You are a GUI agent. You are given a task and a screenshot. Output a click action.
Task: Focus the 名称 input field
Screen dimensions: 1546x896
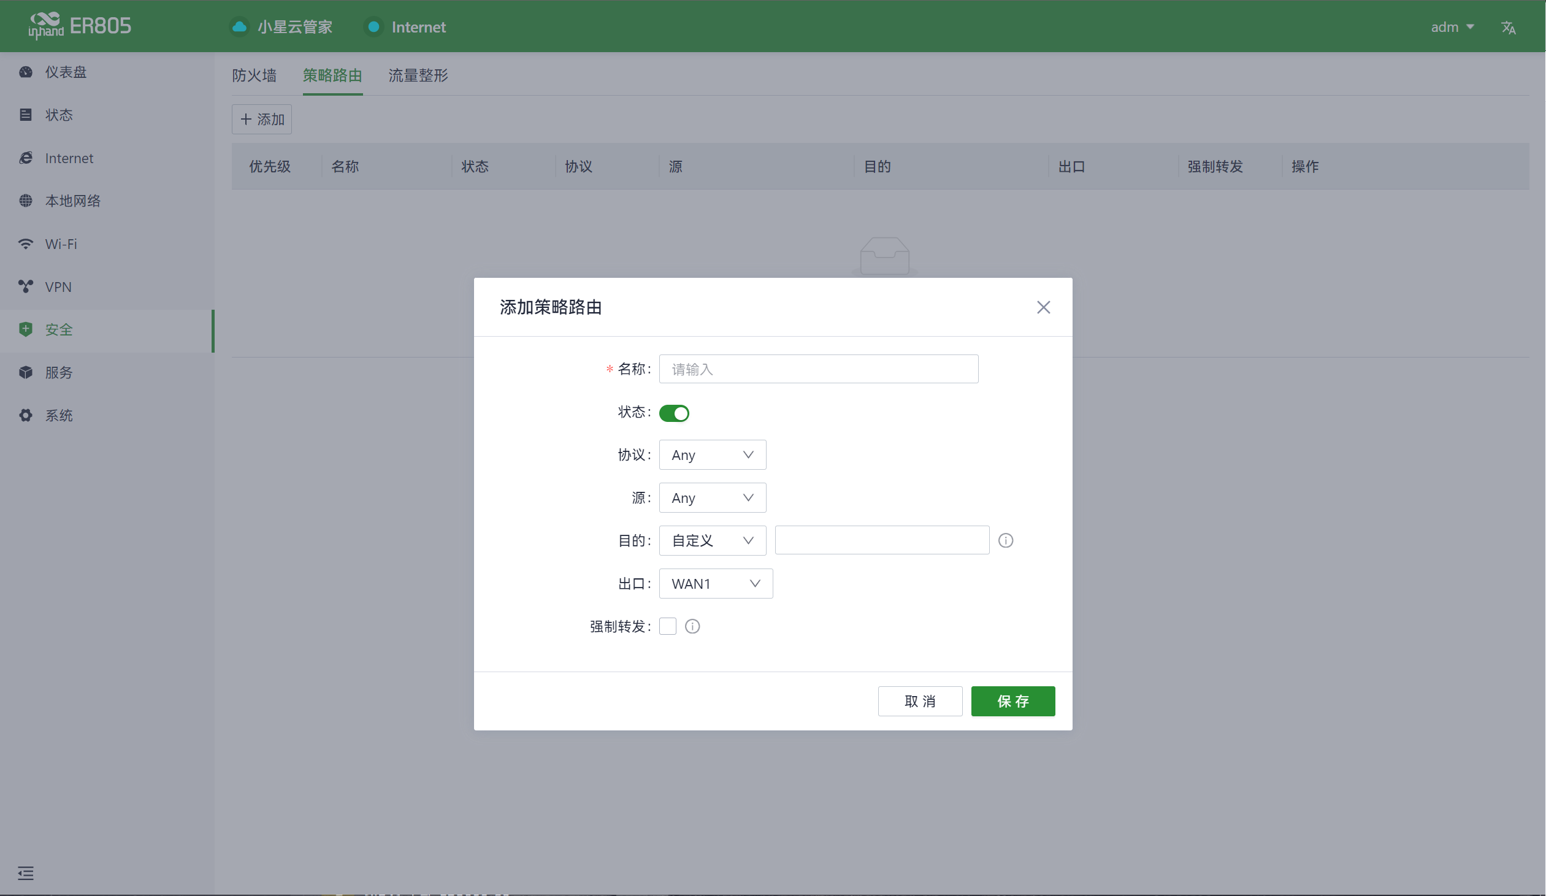pyautogui.click(x=819, y=369)
